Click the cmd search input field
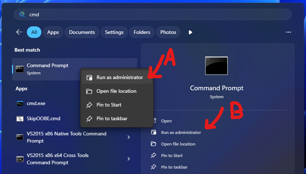Screen dimensions: 306x174 pos(153,14)
